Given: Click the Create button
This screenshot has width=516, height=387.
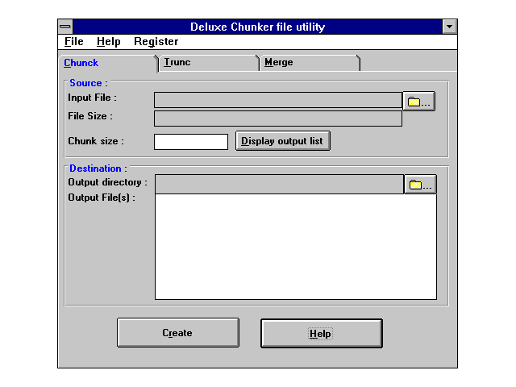Looking at the screenshot, I should pyautogui.click(x=177, y=333).
